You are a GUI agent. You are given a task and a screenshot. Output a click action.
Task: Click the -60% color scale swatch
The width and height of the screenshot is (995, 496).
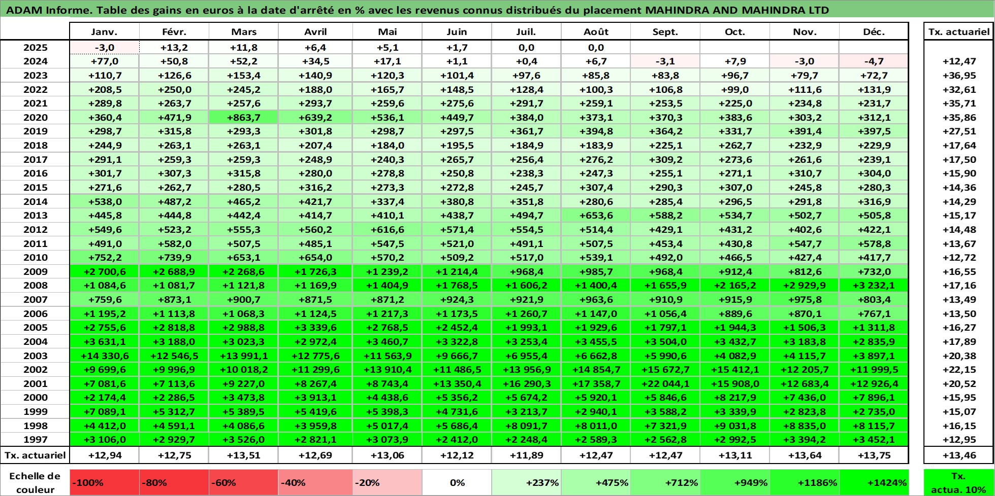tap(244, 483)
